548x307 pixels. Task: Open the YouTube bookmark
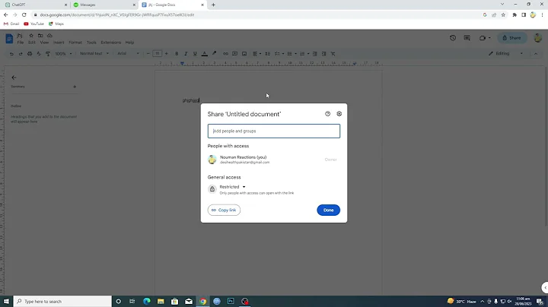click(33, 24)
